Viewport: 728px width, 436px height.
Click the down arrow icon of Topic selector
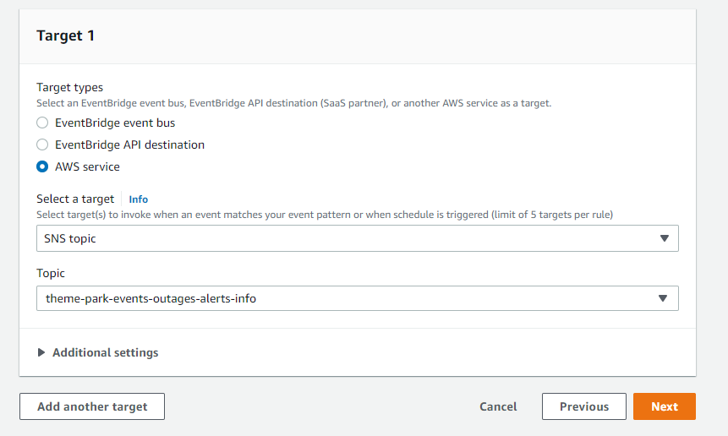coord(663,298)
